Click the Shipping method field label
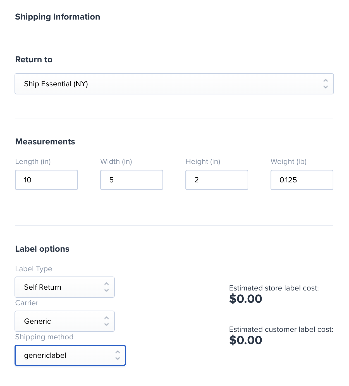 point(44,337)
